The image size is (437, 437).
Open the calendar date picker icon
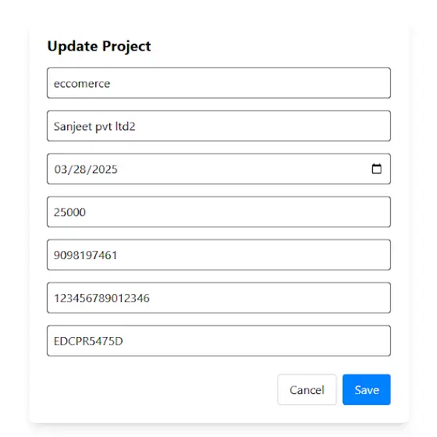click(x=376, y=169)
